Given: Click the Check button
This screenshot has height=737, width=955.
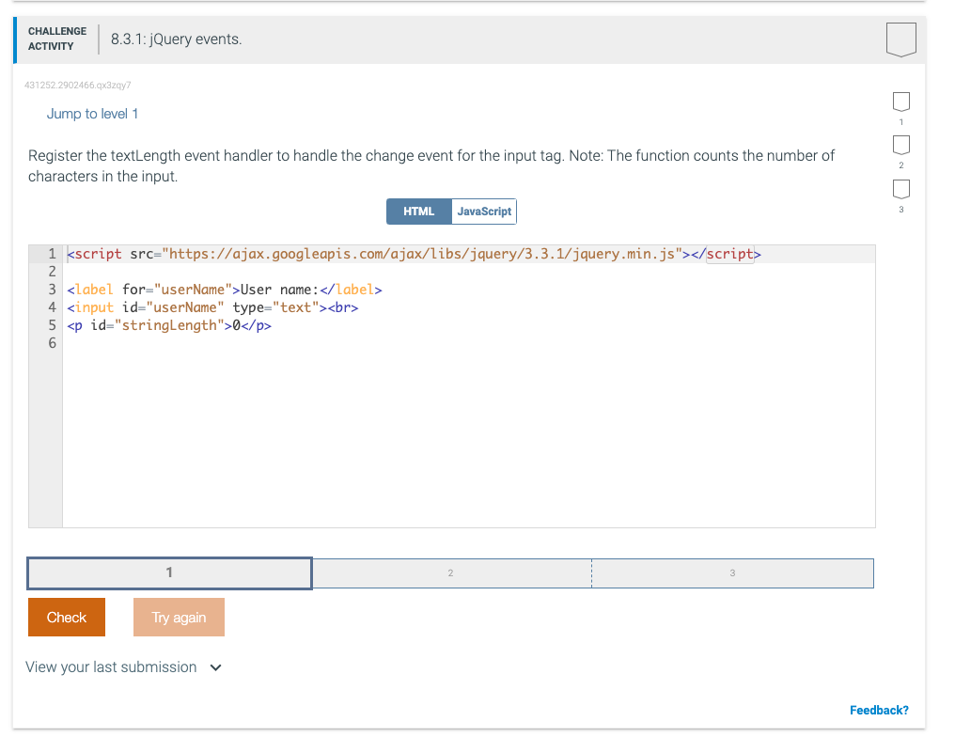Looking at the screenshot, I should (x=66, y=617).
